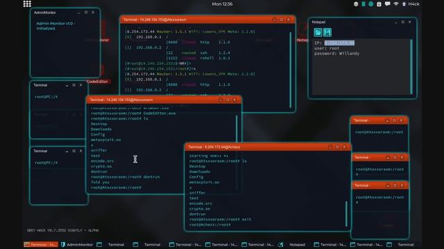Open the shopping bag tray icon

(x=379, y=4)
